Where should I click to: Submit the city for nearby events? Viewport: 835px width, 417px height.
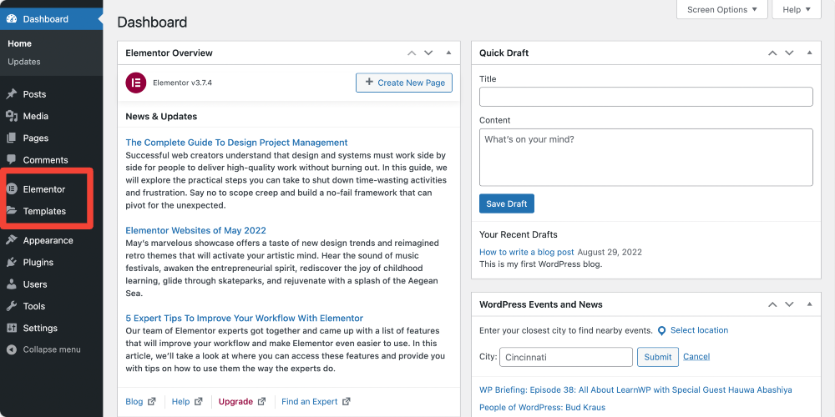tap(658, 357)
